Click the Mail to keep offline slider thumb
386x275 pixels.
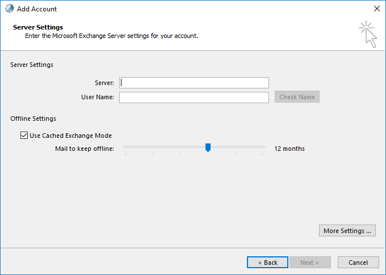tap(208, 147)
